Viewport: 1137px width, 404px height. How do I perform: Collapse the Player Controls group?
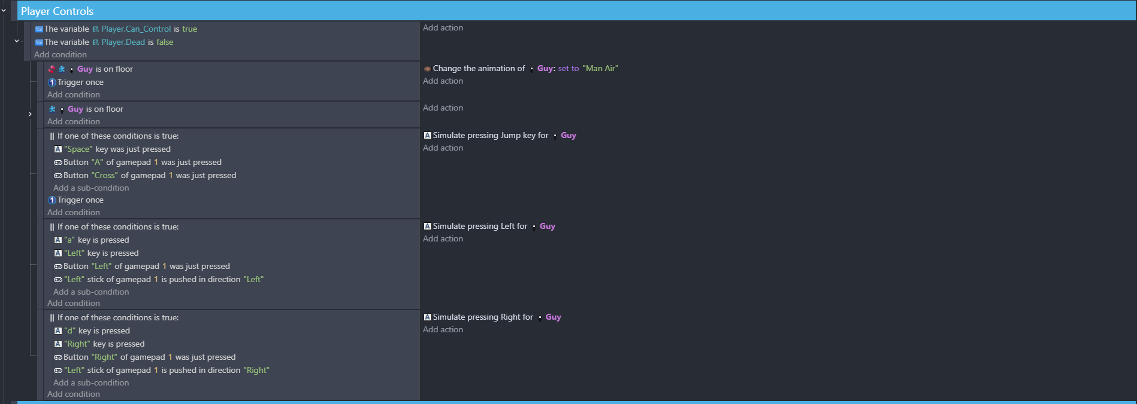(4, 11)
